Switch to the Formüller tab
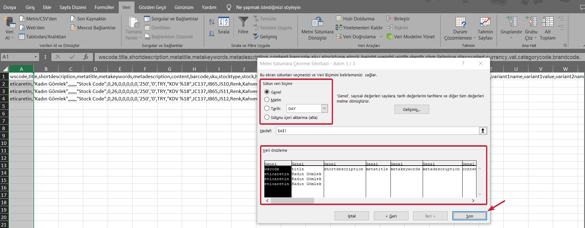The width and height of the screenshot is (585, 228). point(104,7)
